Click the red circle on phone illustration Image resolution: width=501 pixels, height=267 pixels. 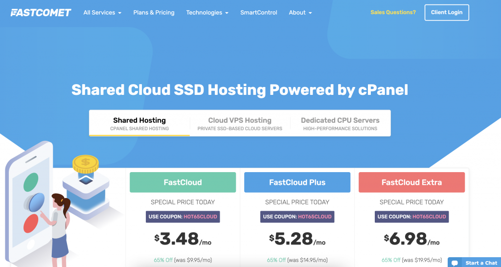[x=31, y=223]
